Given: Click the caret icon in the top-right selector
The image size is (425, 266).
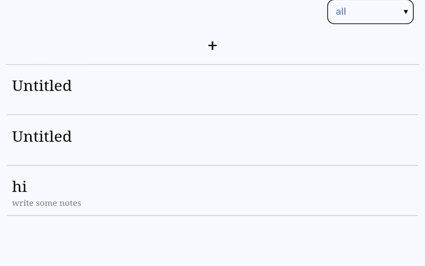Looking at the screenshot, I should point(405,11).
